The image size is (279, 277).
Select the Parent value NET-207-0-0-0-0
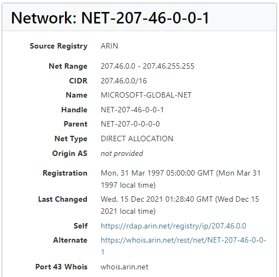(x=130, y=124)
